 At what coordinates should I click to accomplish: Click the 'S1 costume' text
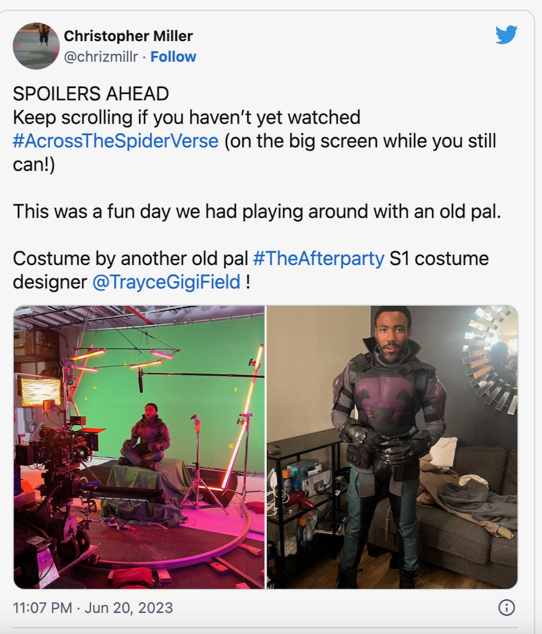click(439, 258)
